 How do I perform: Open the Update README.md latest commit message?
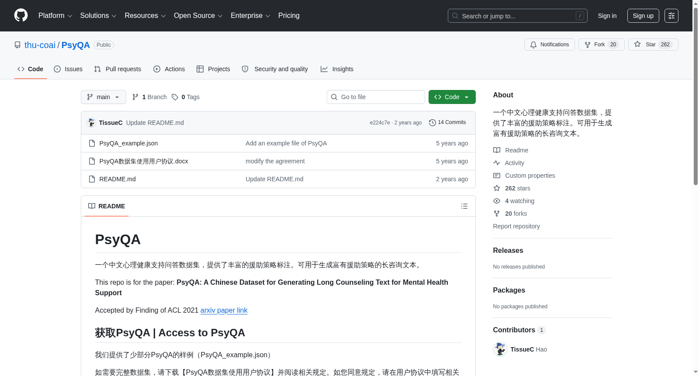click(155, 123)
